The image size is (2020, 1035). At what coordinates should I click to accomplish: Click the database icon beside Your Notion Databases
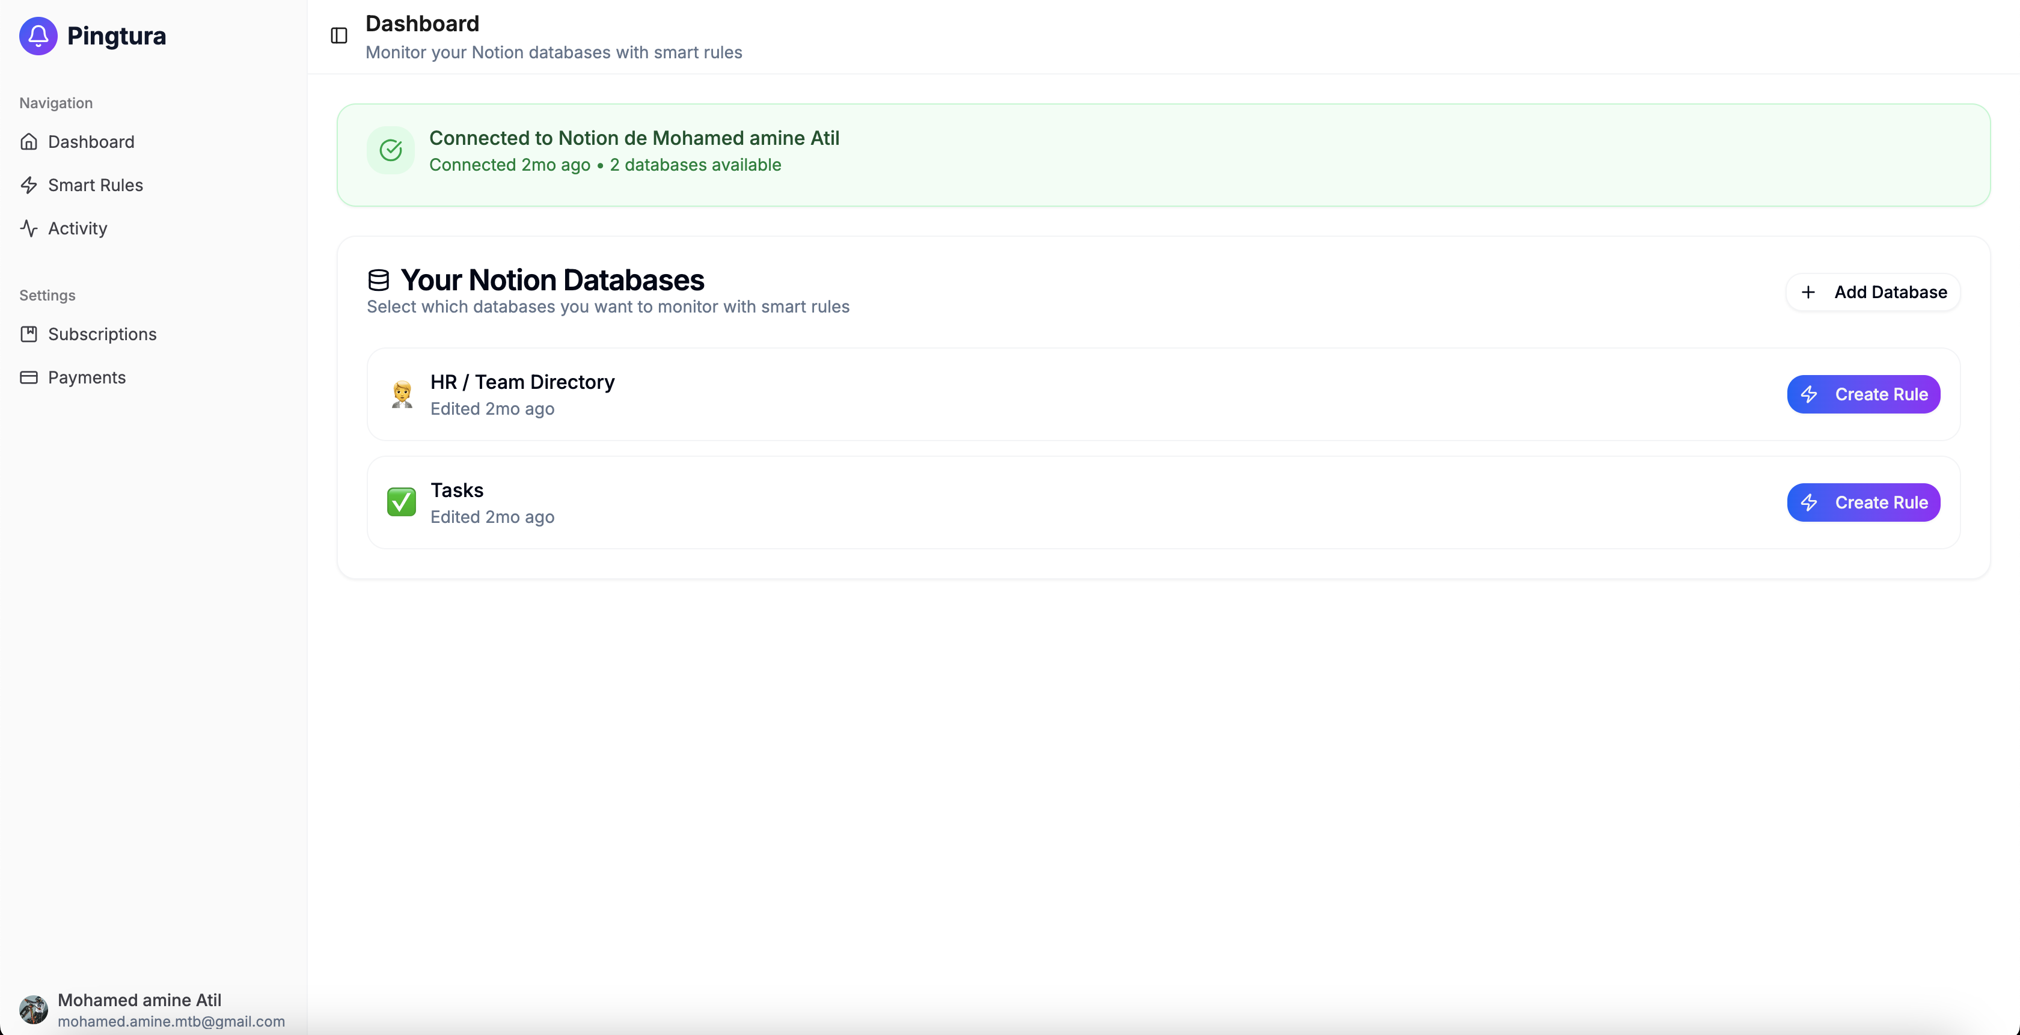(378, 280)
